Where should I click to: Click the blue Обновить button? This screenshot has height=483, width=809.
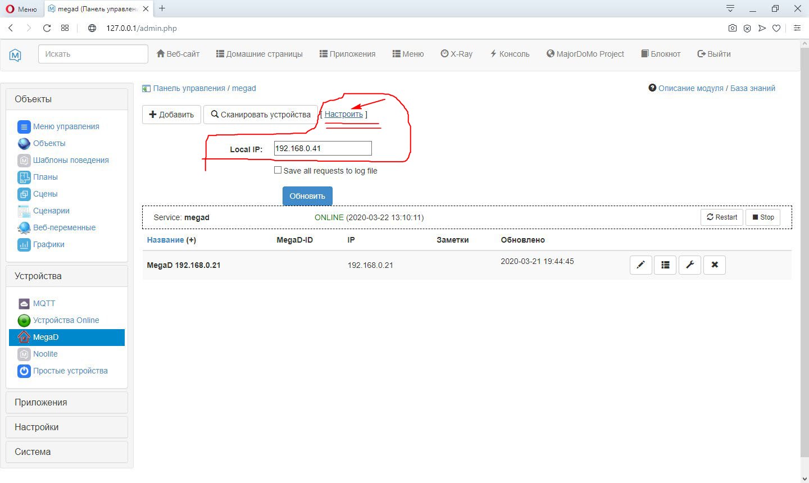click(307, 196)
